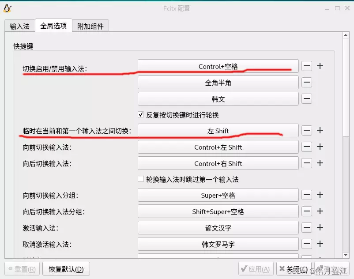The width and height of the screenshot is (354, 279).
Task: Enable 轮换输入法时跳过第一个输入法 checkbox
Action: click(141, 179)
